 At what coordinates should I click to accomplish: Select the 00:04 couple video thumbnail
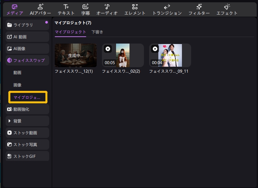click(x=170, y=56)
